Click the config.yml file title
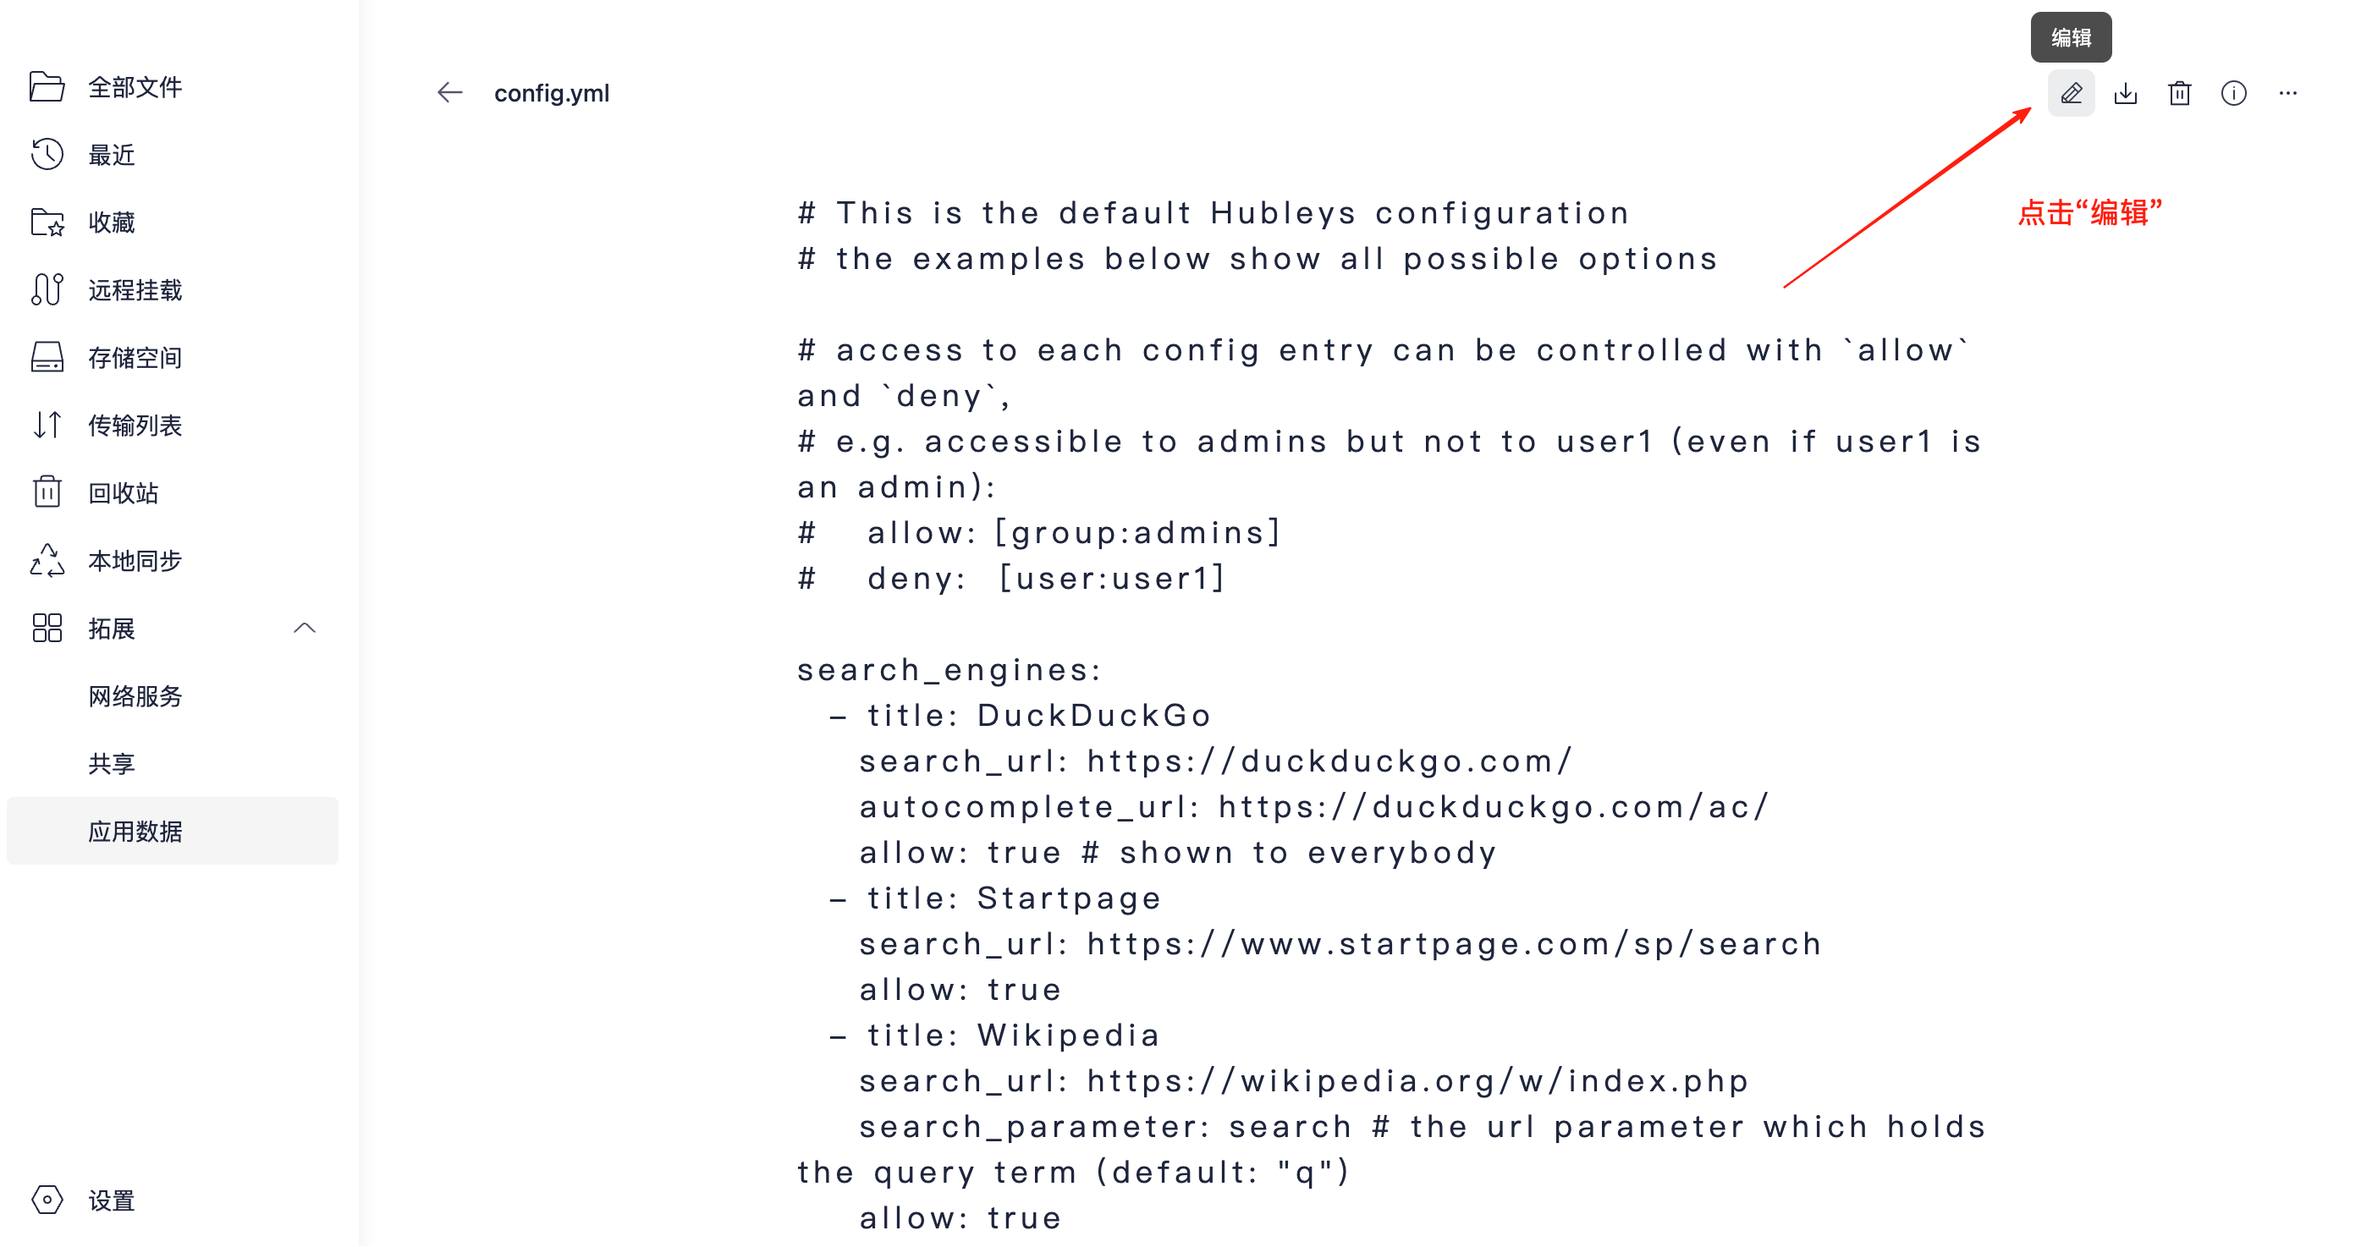This screenshot has width=2361, height=1247. point(552,93)
